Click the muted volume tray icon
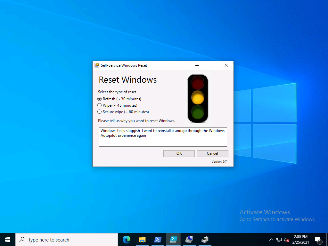The height and width of the screenshot is (246, 328). [286, 240]
